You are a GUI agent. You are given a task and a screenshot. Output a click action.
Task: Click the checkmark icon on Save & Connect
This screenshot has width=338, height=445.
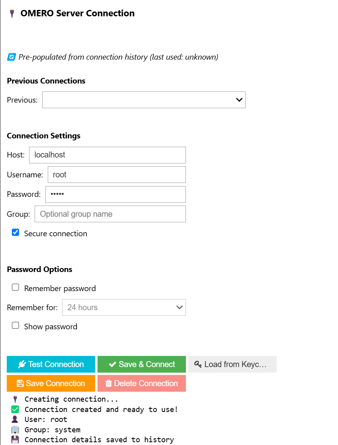pos(113,364)
